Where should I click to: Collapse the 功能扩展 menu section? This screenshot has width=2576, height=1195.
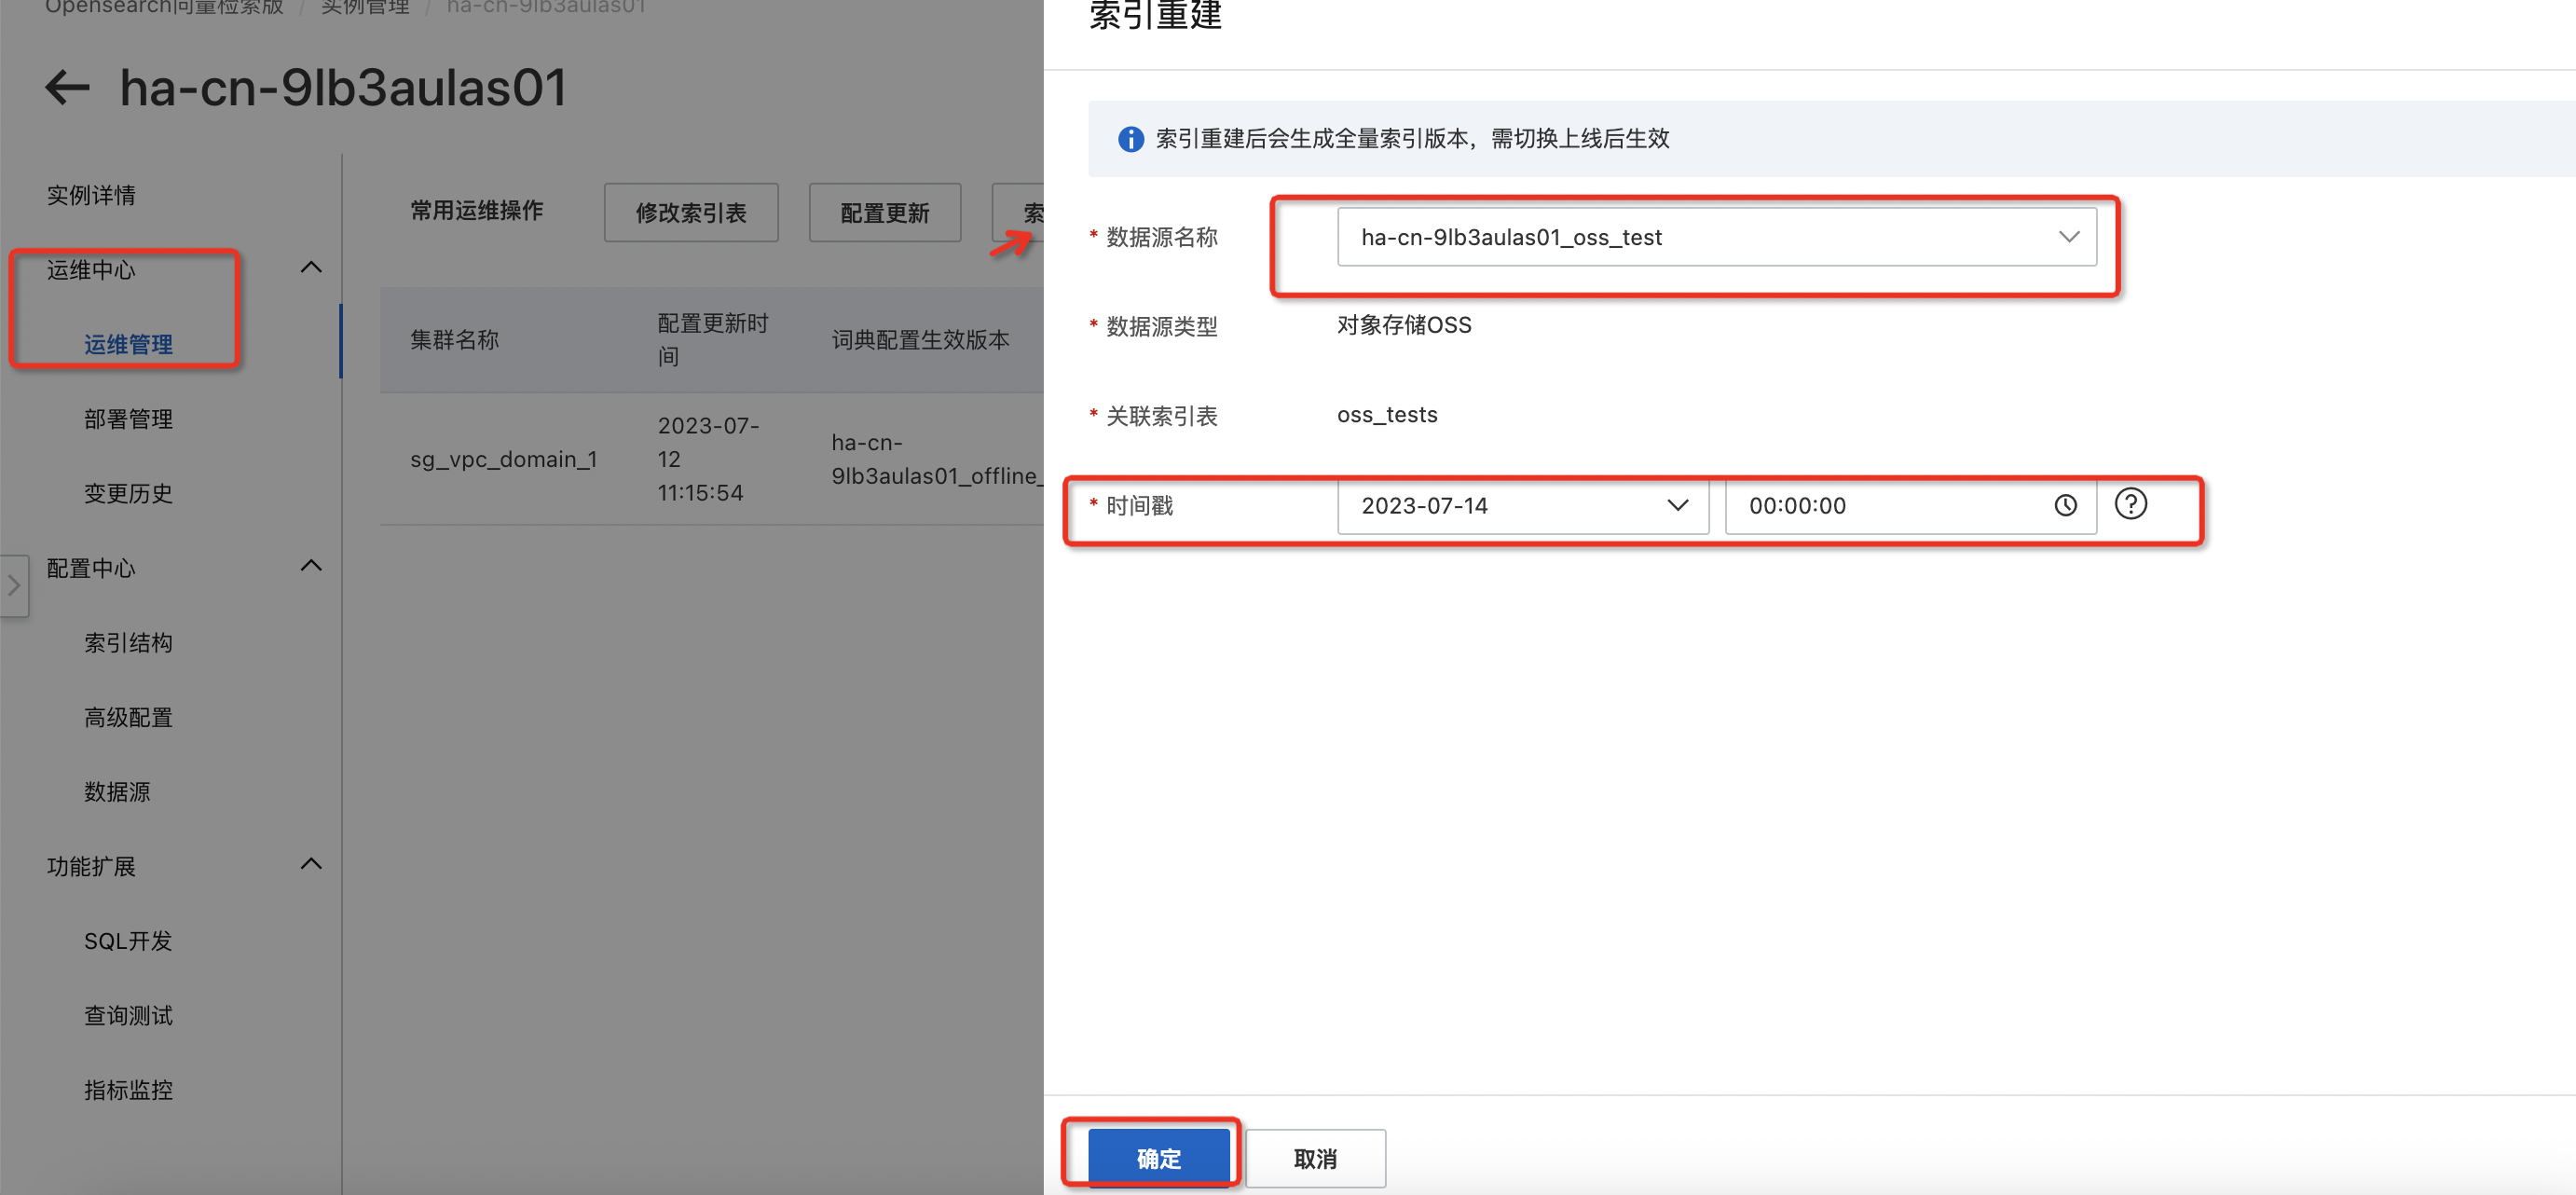pos(311,864)
